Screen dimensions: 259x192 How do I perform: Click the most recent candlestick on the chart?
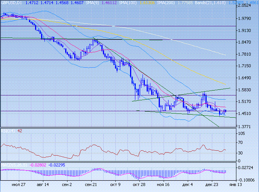click(x=225, y=111)
